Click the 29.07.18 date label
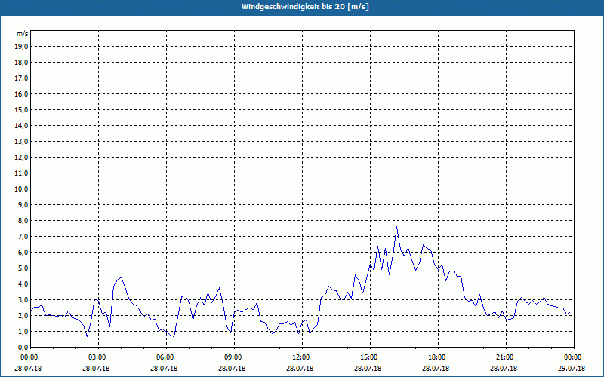Image resolution: width=604 pixels, height=377 pixels. point(572,369)
